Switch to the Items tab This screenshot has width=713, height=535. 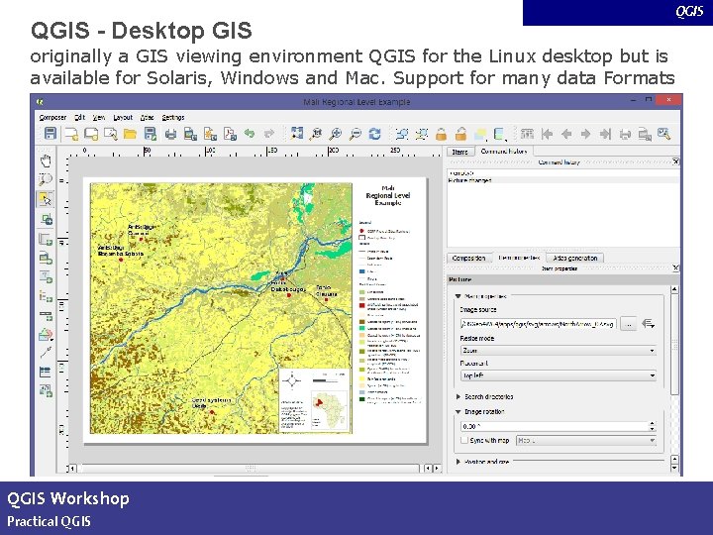[x=459, y=152]
